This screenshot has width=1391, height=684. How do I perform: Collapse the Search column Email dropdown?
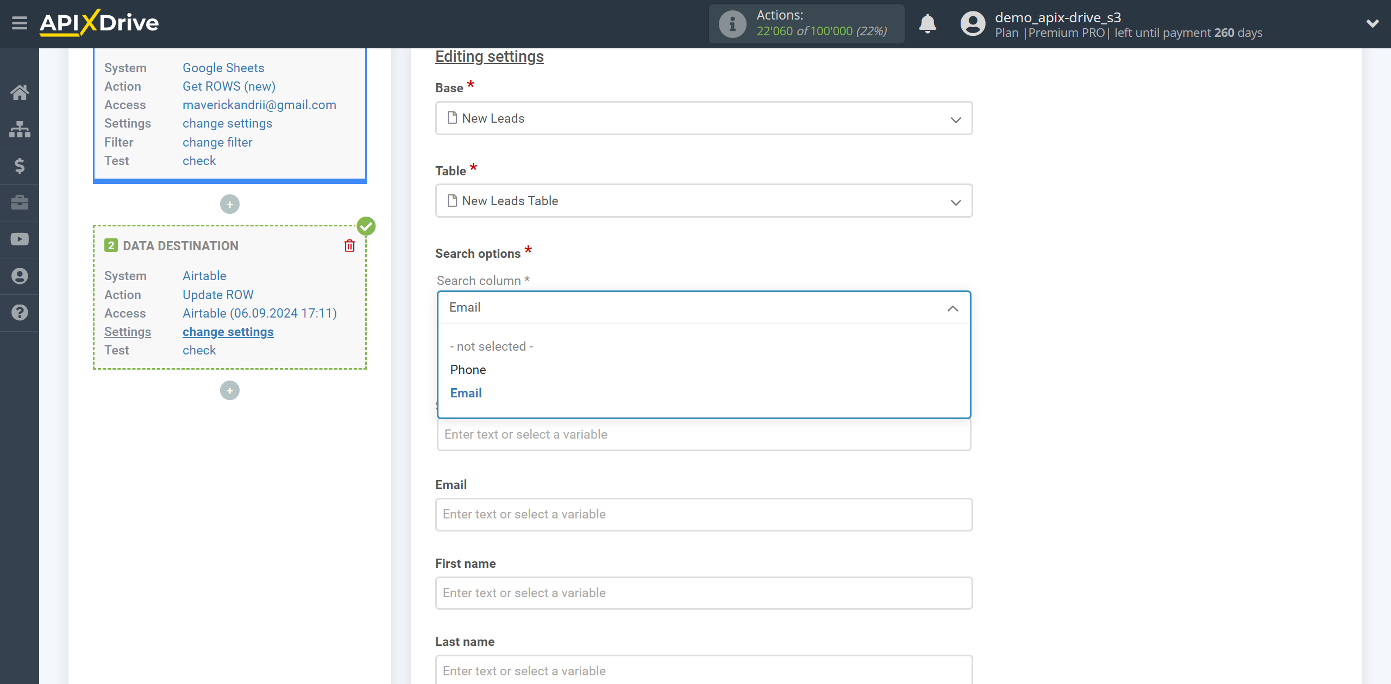click(954, 307)
